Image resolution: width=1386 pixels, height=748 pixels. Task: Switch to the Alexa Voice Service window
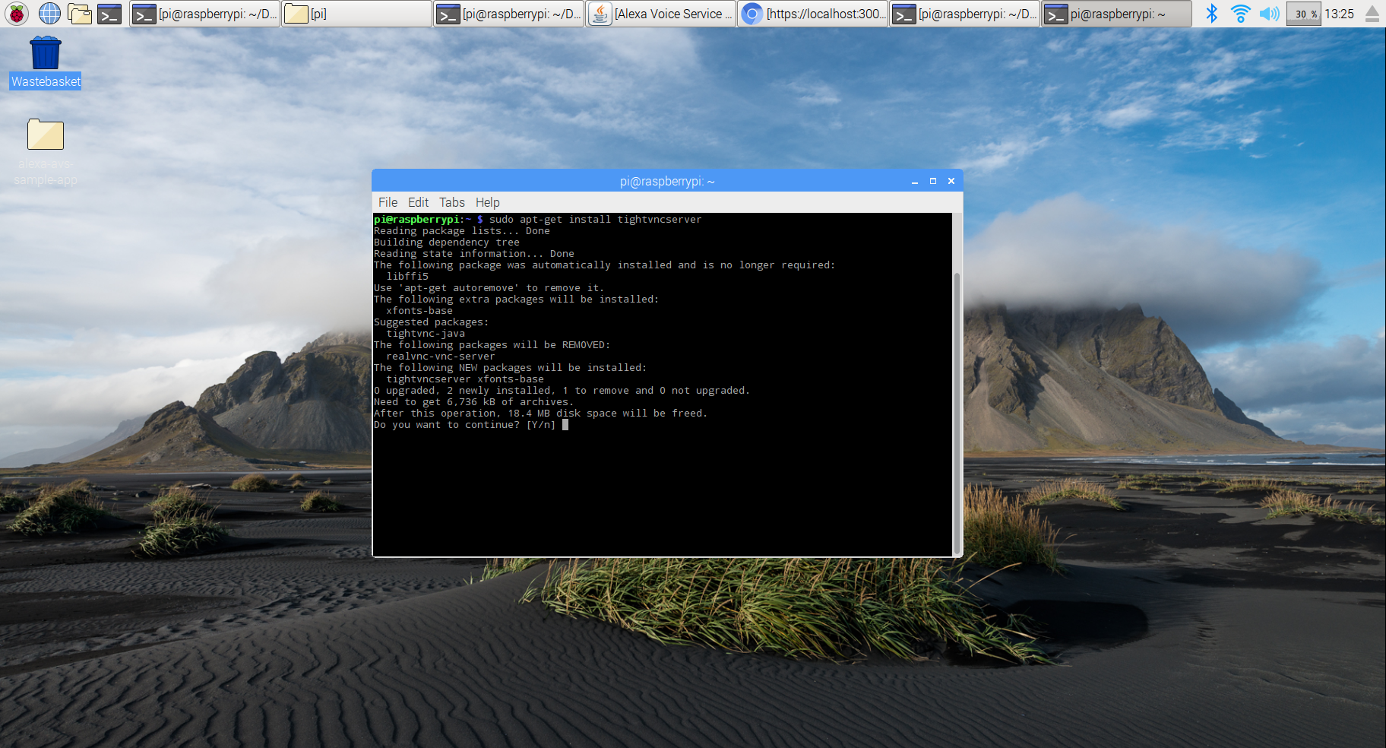click(x=660, y=13)
